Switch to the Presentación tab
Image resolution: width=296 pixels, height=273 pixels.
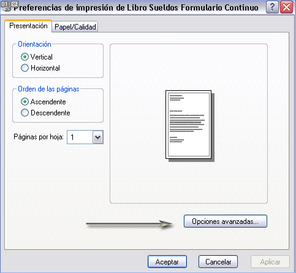pyautogui.click(x=28, y=26)
